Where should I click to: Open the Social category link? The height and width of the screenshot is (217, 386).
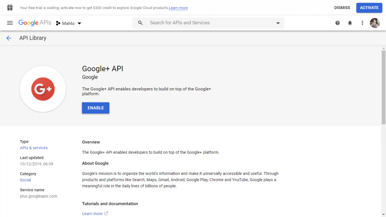25,180
